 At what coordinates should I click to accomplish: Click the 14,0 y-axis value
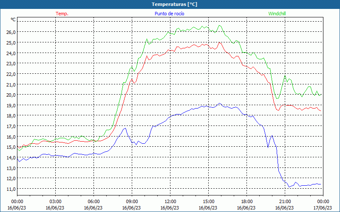tap(11, 158)
